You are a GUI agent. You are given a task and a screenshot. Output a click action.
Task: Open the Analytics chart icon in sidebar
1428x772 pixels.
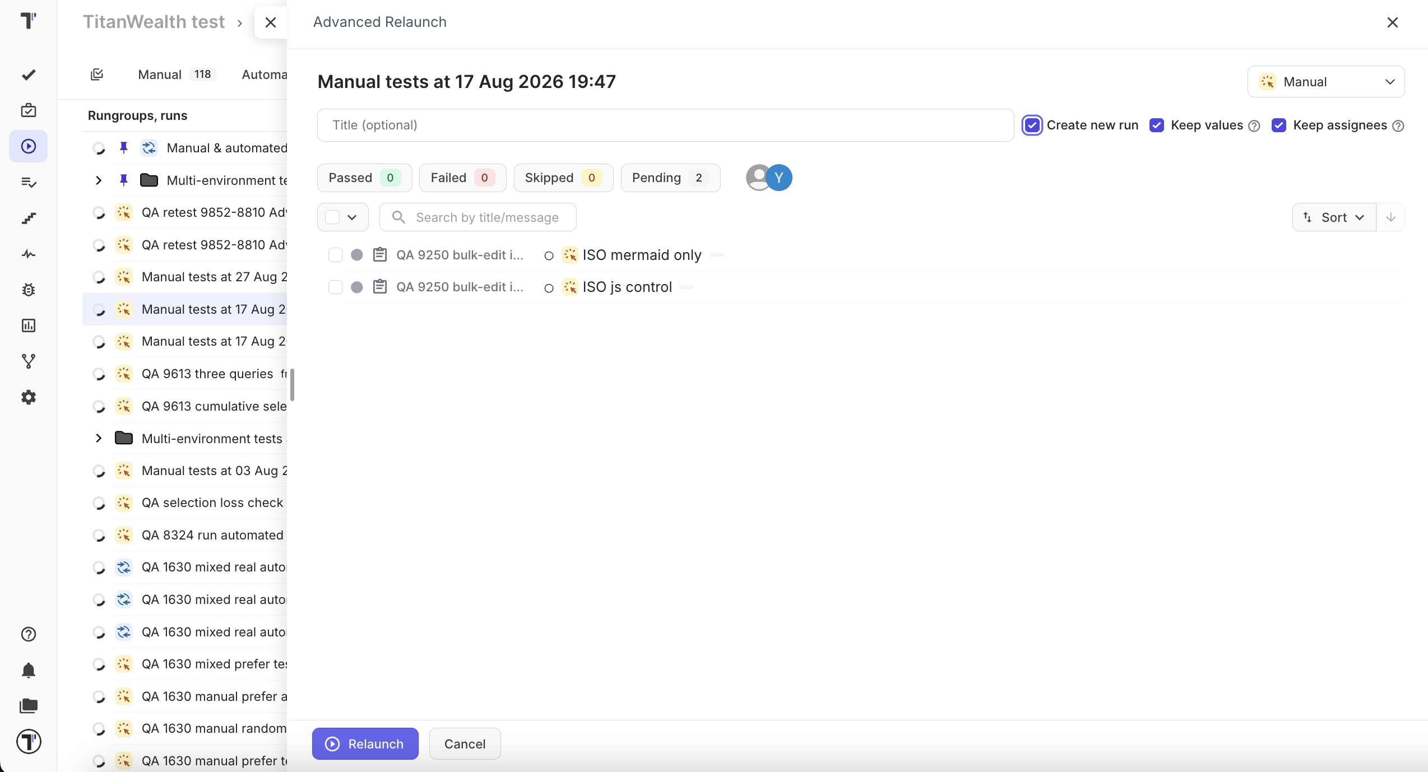[29, 325]
